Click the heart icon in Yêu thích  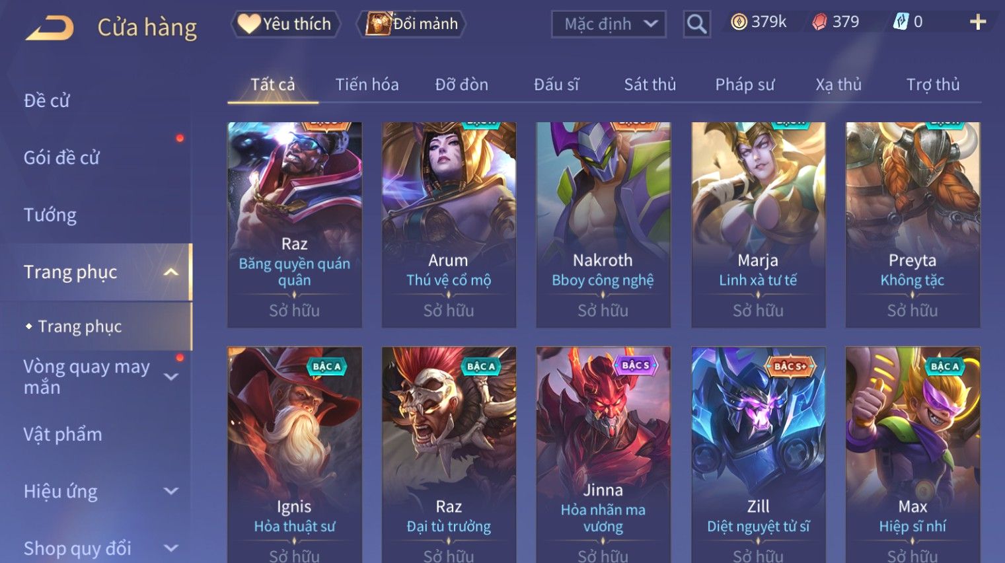tap(249, 24)
